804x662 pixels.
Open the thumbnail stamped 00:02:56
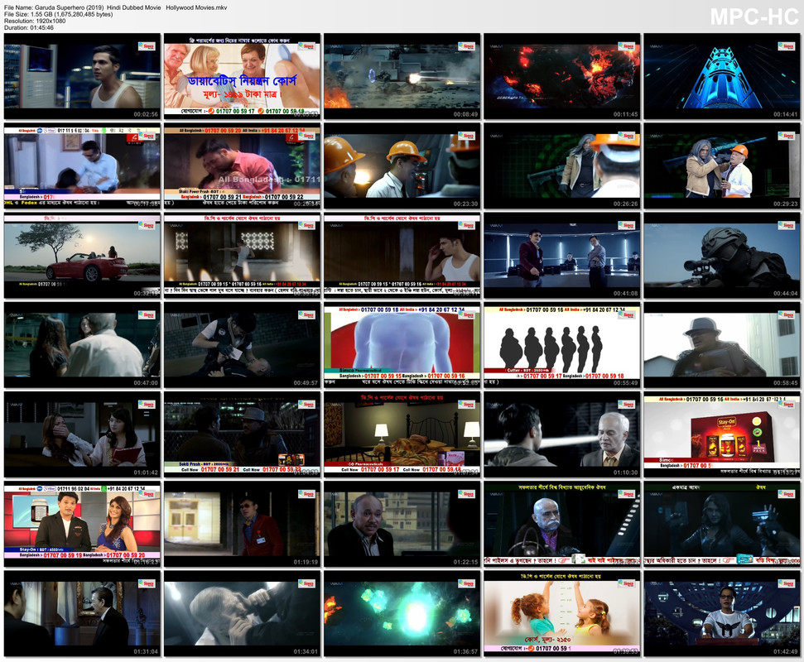point(82,76)
